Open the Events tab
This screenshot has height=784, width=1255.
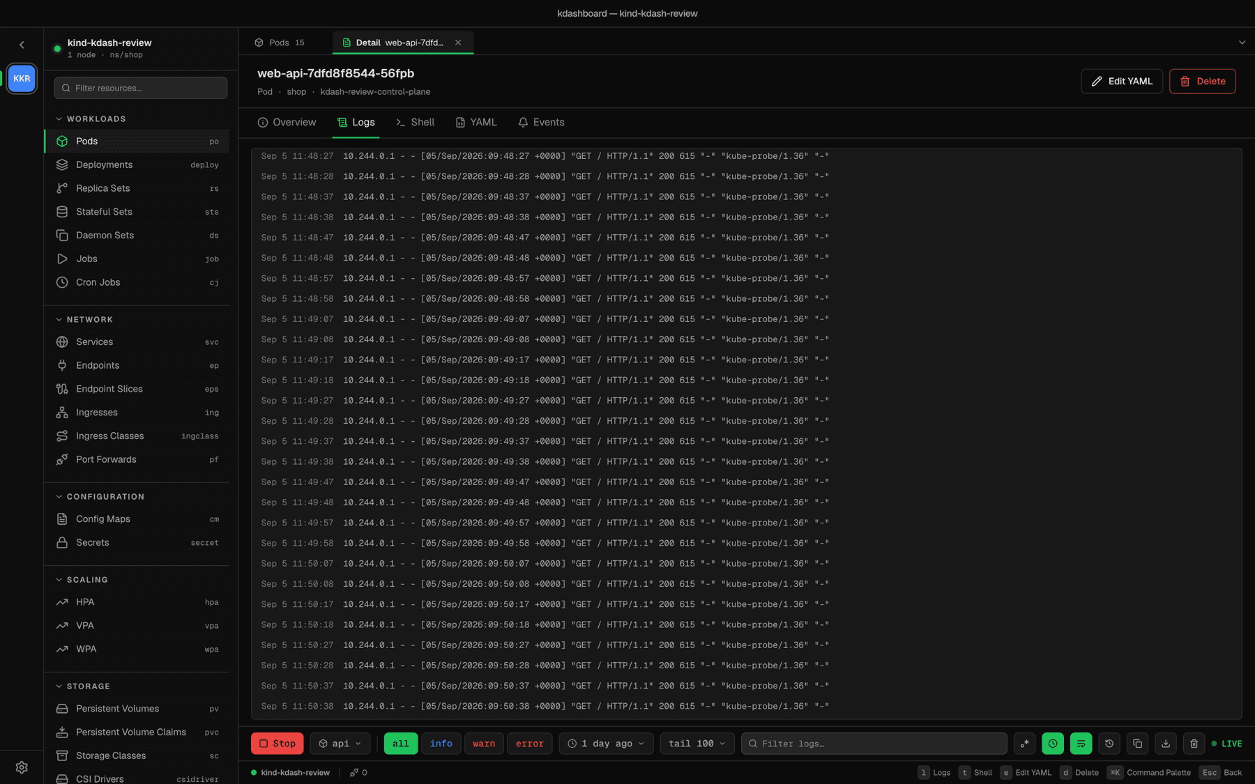pos(541,122)
